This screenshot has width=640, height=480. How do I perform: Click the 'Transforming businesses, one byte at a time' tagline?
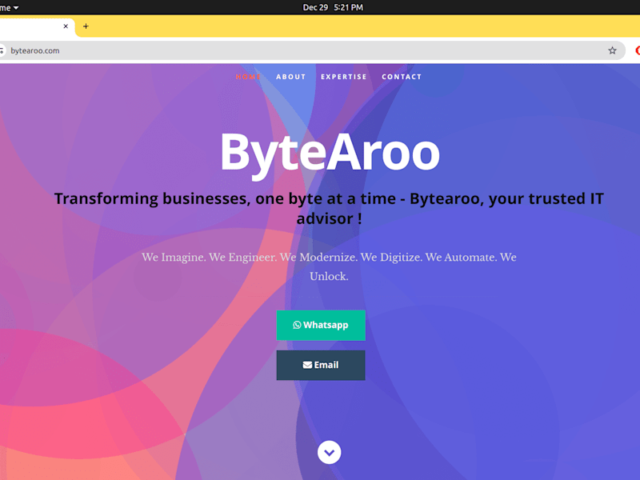(x=329, y=208)
